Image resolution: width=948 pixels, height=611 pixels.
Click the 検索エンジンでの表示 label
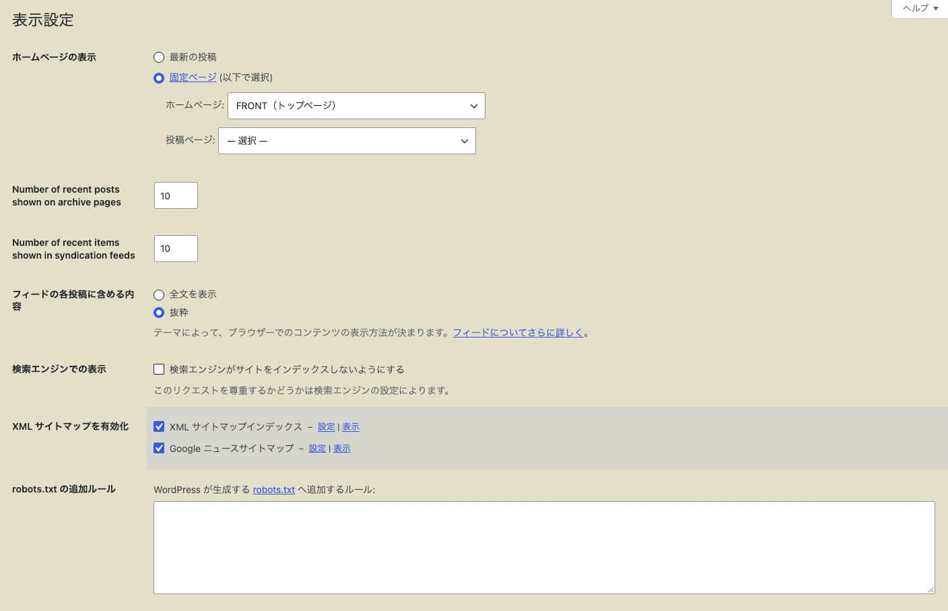pos(59,369)
